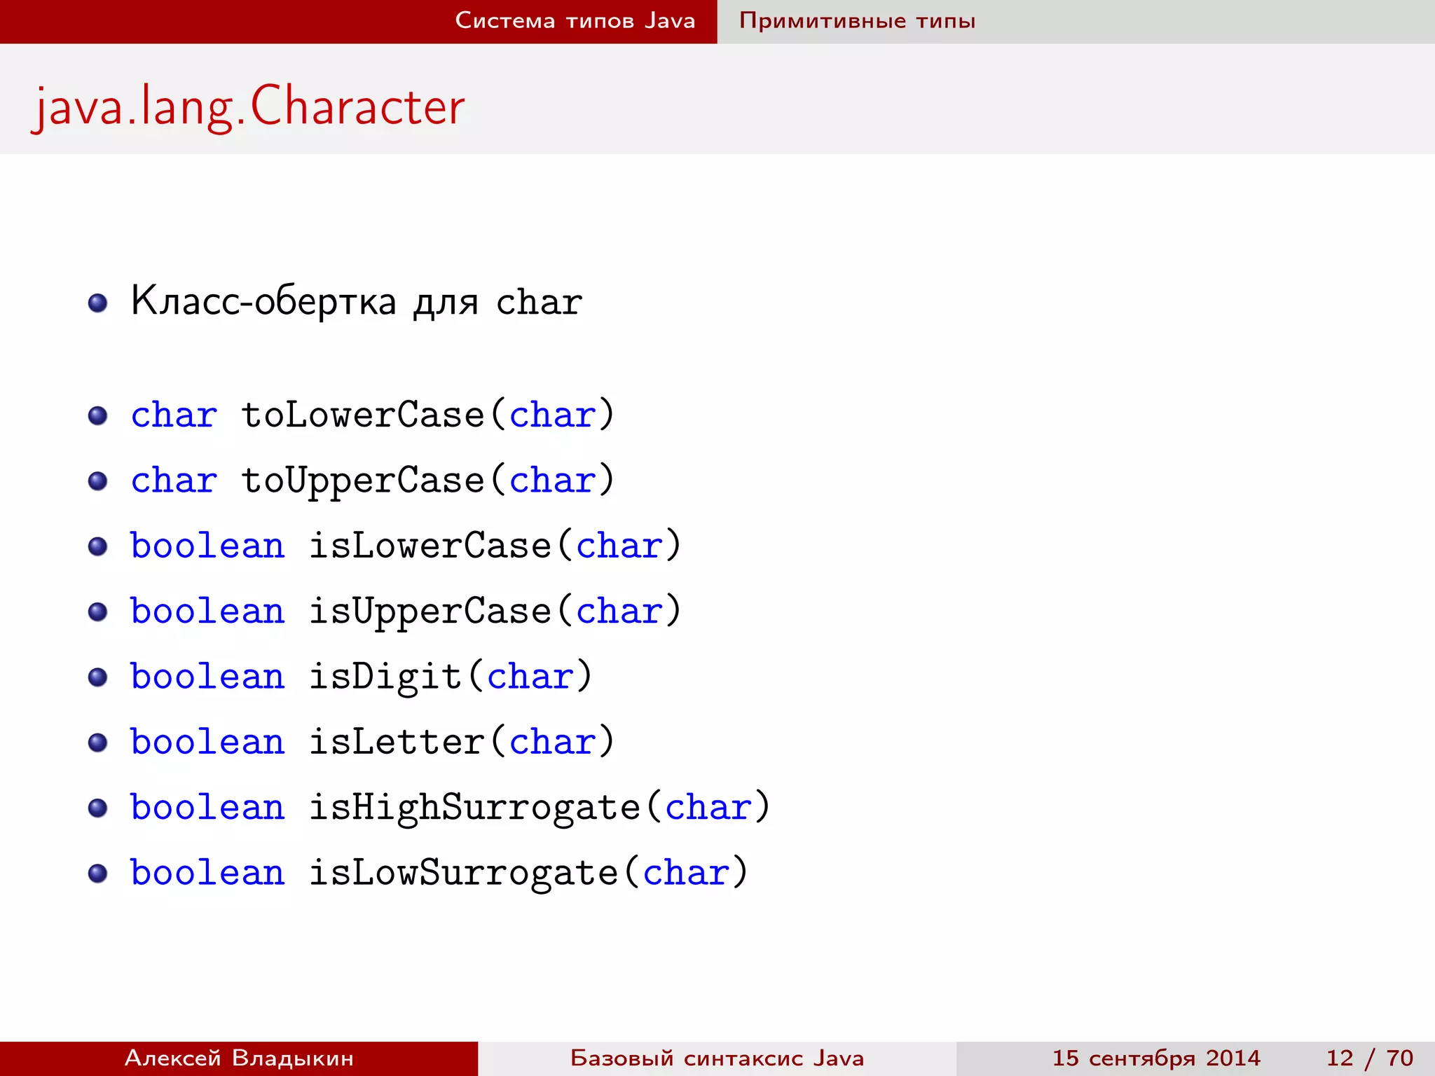Select the 'boolean isUpperCase(char)' line

pyautogui.click(x=406, y=611)
